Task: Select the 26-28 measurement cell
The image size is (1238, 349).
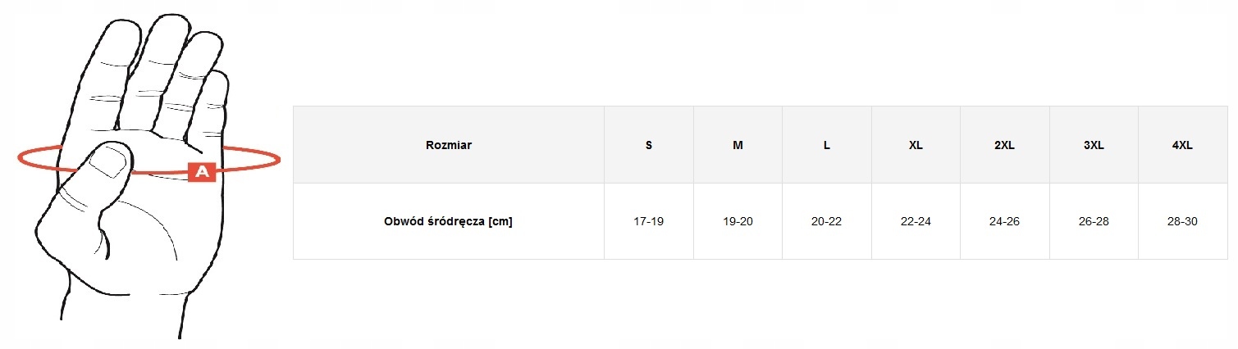Action: point(1094,221)
